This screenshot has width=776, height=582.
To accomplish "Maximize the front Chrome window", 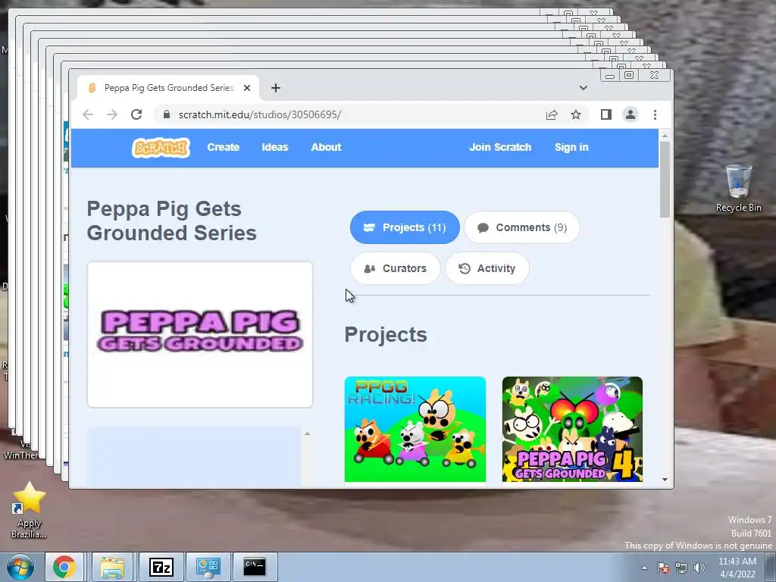I will click(629, 75).
